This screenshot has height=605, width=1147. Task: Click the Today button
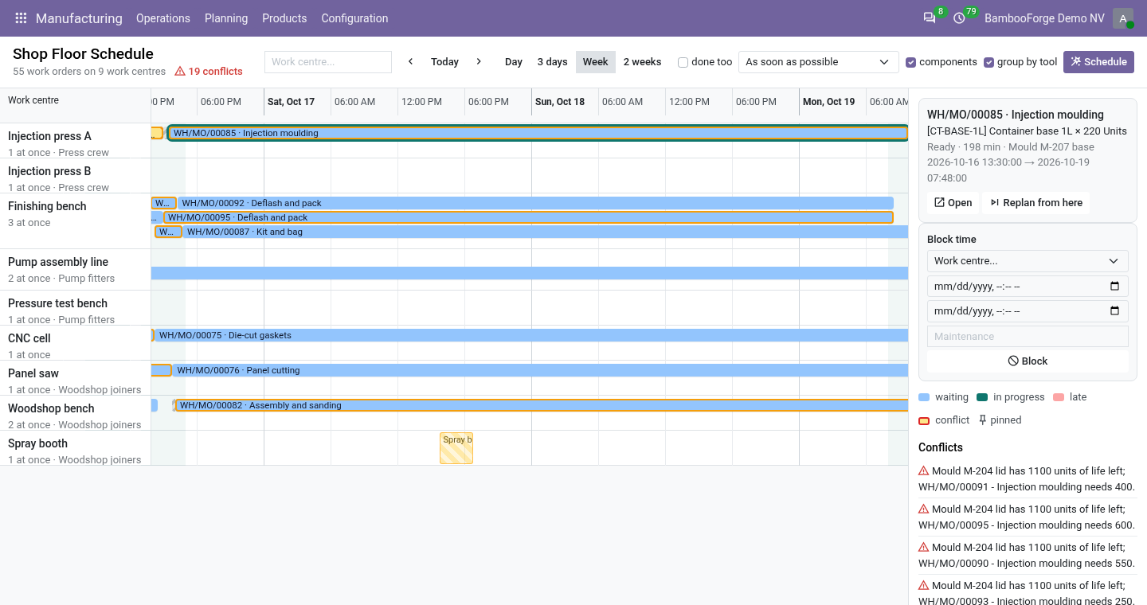(444, 62)
